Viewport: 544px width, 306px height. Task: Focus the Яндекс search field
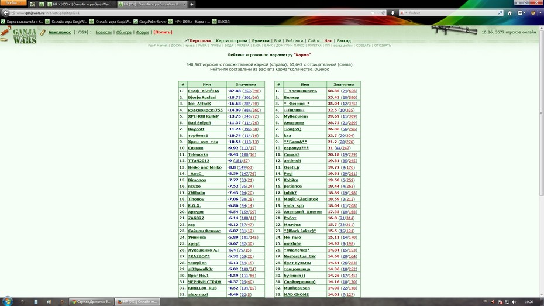coord(451,13)
